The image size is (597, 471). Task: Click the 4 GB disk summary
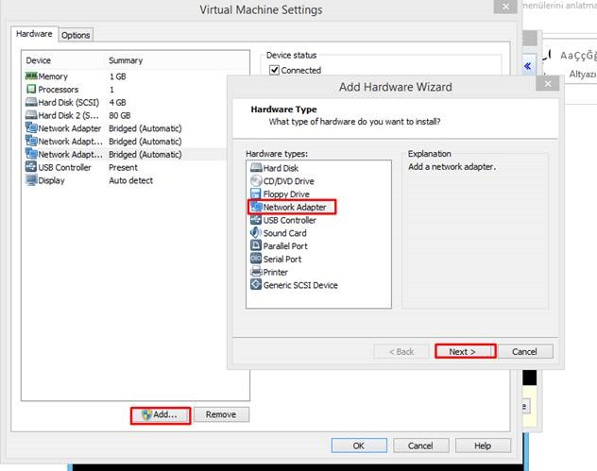(118, 102)
